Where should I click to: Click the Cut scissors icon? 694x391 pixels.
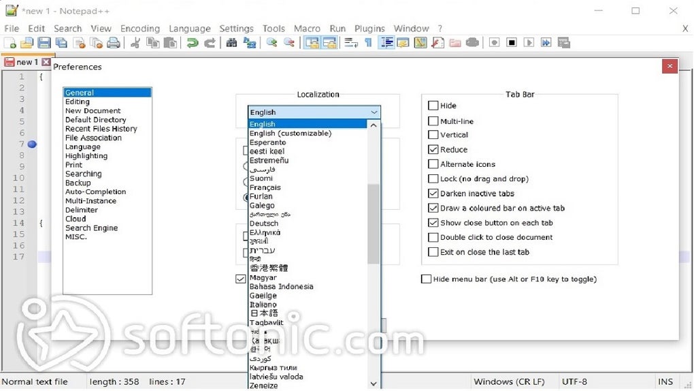[136, 42]
